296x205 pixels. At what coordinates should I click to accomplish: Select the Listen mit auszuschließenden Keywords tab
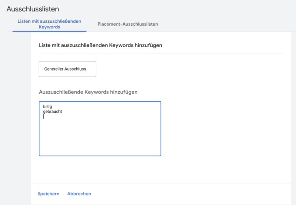pos(49,24)
